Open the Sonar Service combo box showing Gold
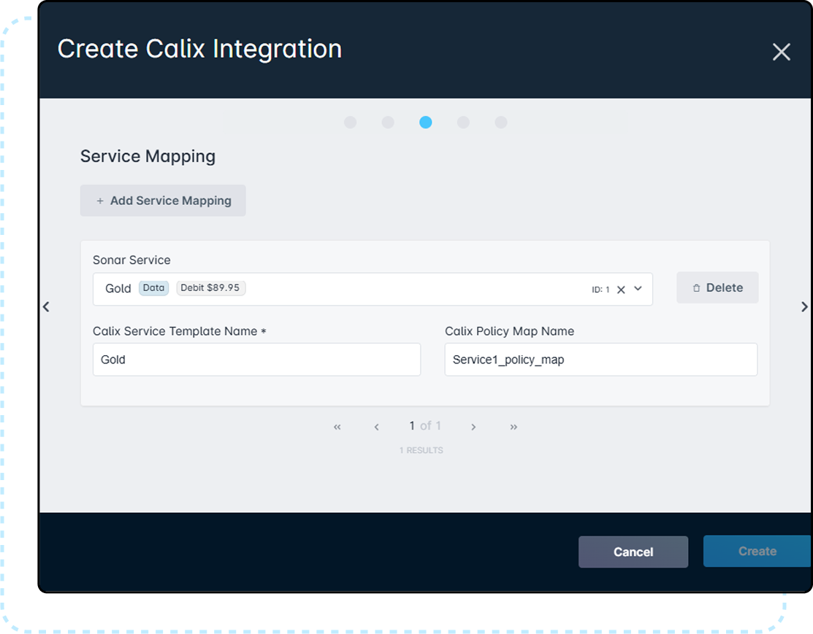The width and height of the screenshot is (813, 634). pyautogui.click(x=373, y=289)
